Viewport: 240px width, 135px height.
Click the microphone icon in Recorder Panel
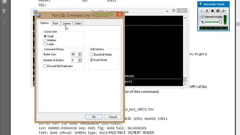(202, 22)
